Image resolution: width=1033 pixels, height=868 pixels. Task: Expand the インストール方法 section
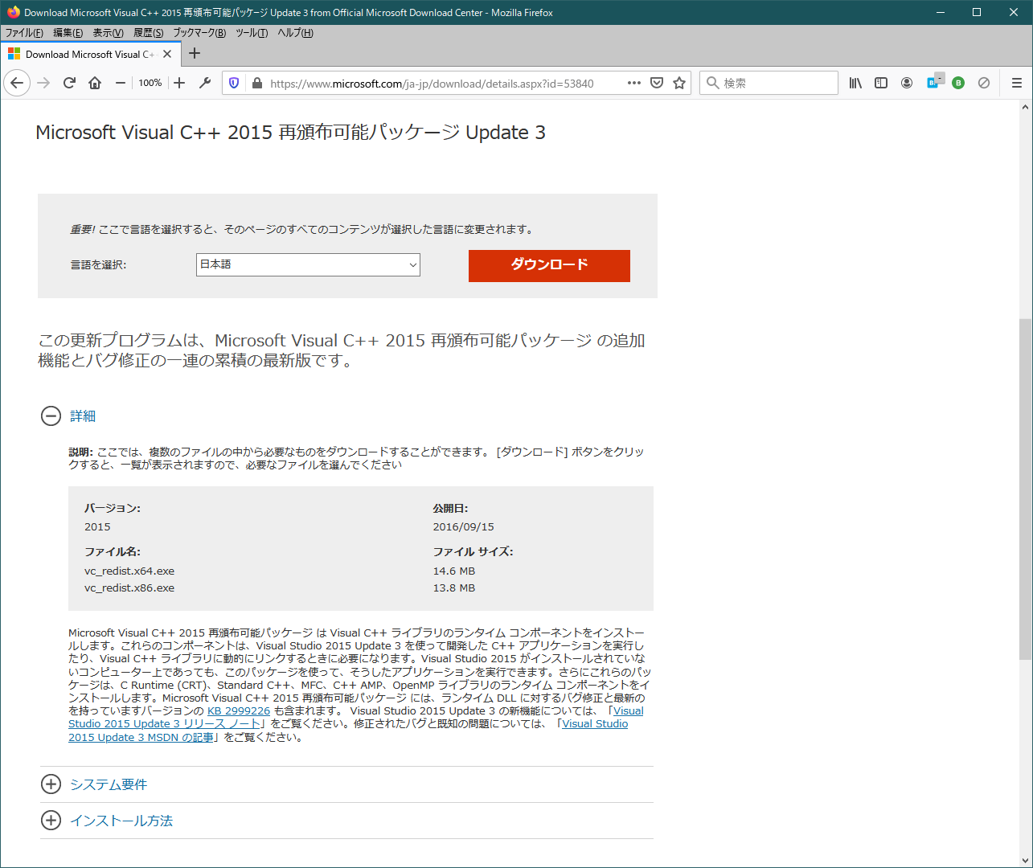click(51, 820)
